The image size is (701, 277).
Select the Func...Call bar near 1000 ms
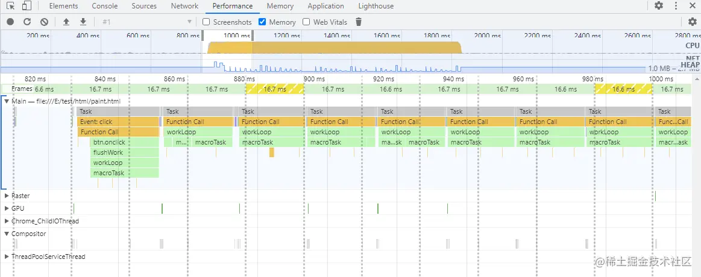point(673,122)
